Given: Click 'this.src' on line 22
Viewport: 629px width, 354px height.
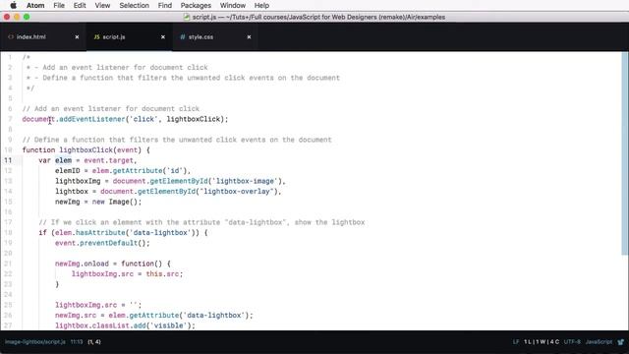Looking at the screenshot, I should (x=162, y=274).
